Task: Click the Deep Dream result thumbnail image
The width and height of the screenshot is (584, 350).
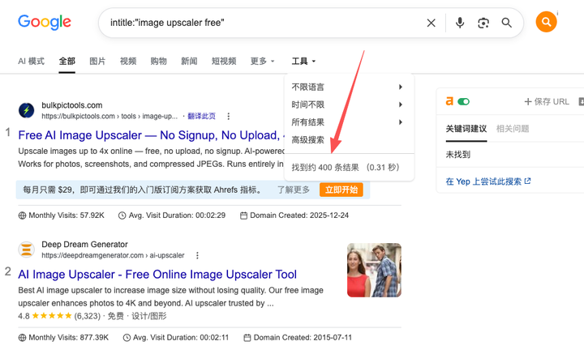Action: coord(374,270)
